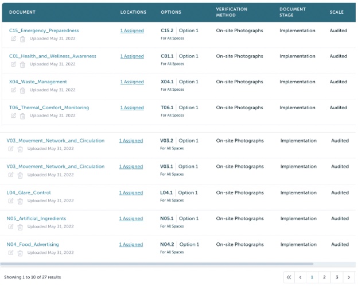This screenshot has width=362, height=289.
Task: Edit the N04_Food_Advertising document
Action: 11,253
